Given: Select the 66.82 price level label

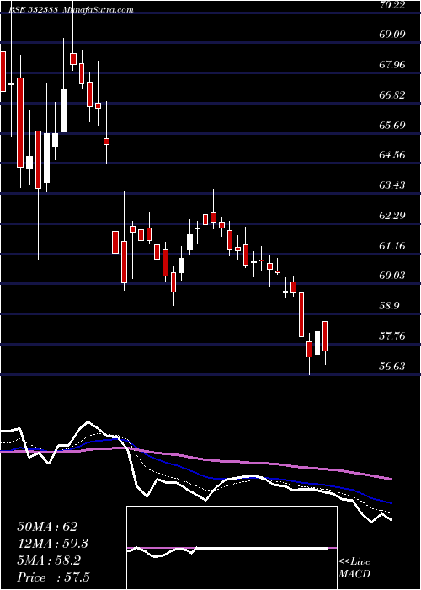Looking at the screenshot, I should [391, 94].
